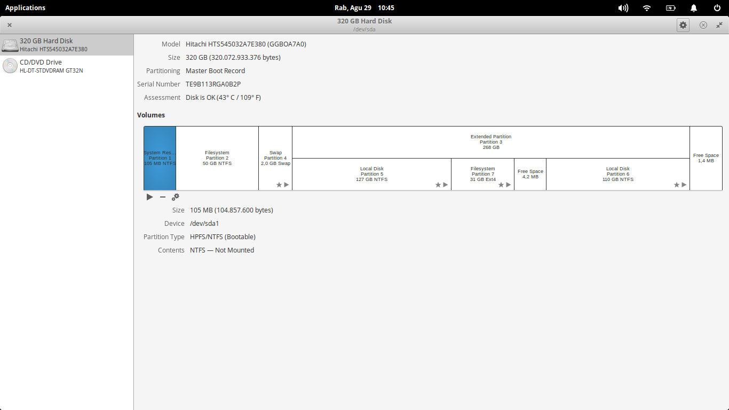
Task: Click the Volumes section heading
Action: coord(151,115)
